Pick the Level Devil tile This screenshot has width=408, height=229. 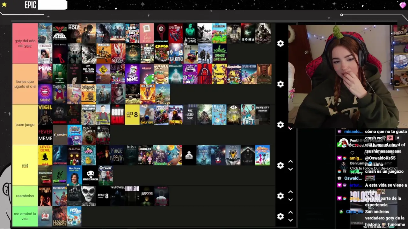coord(45,155)
